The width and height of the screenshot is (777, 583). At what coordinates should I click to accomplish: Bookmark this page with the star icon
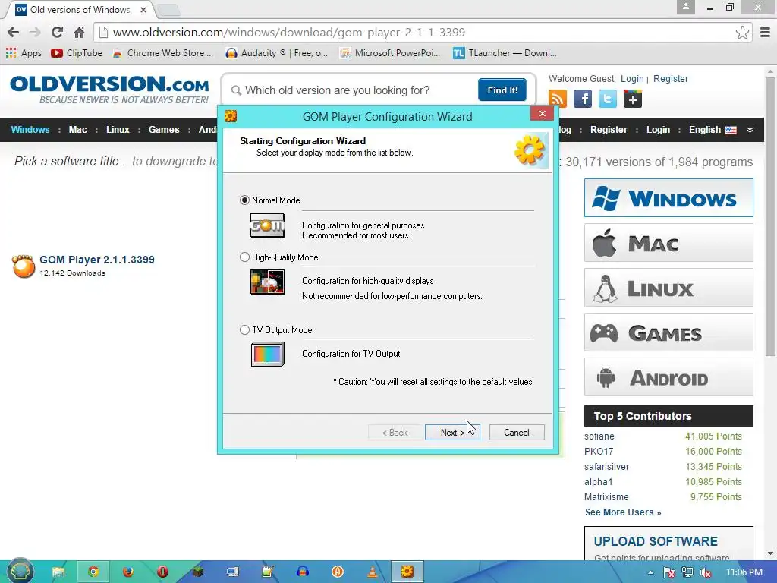tap(742, 32)
